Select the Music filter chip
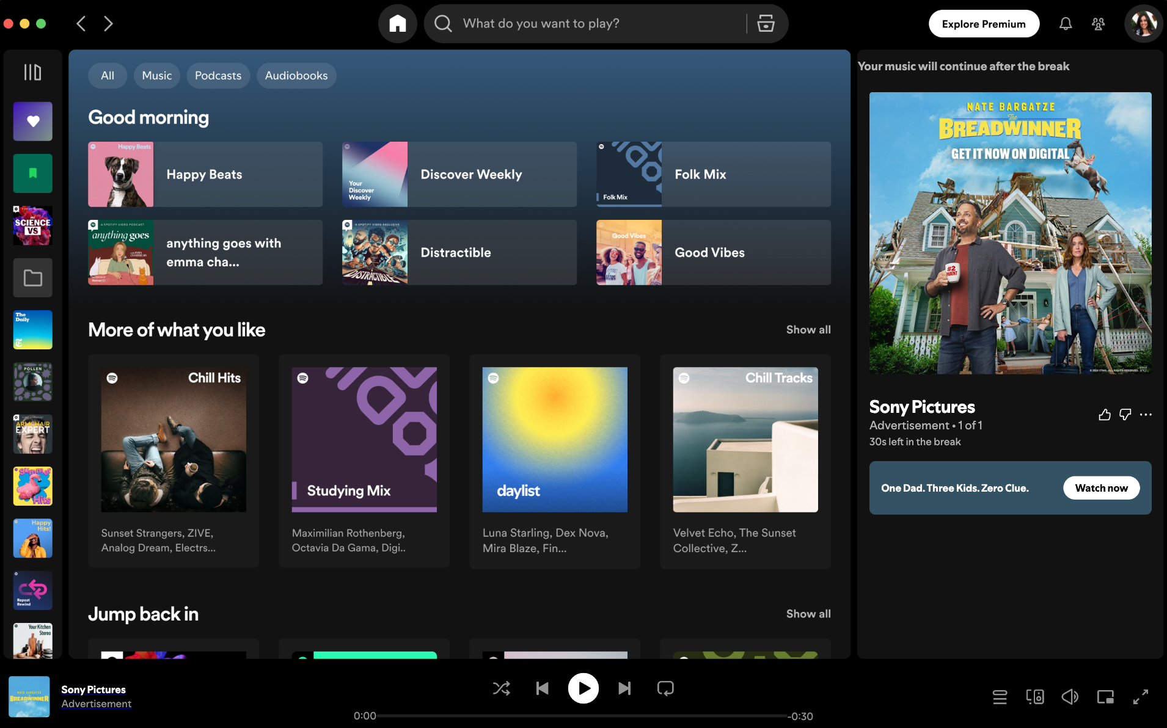The width and height of the screenshot is (1167, 728). coord(157,76)
